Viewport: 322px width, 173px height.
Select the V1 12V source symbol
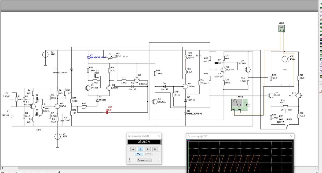[57, 137]
